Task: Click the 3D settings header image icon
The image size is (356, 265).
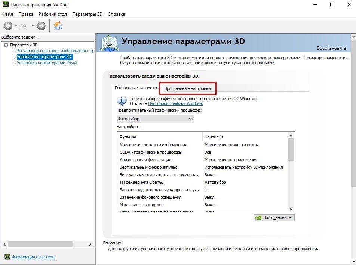Action: [x=110, y=43]
